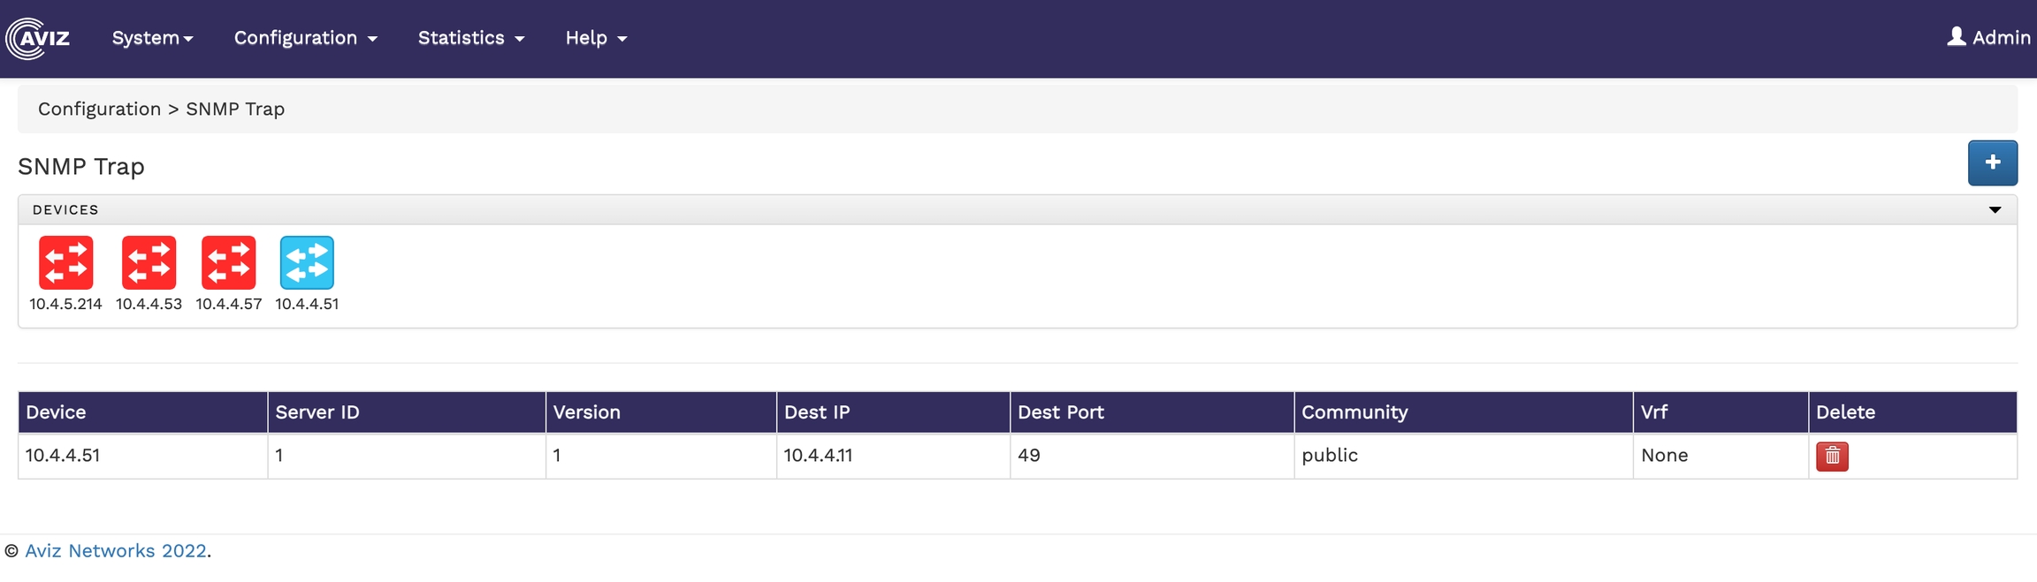The width and height of the screenshot is (2037, 582).
Task: Select the blue 10.4.4.51 device icon
Action: [307, 262]
